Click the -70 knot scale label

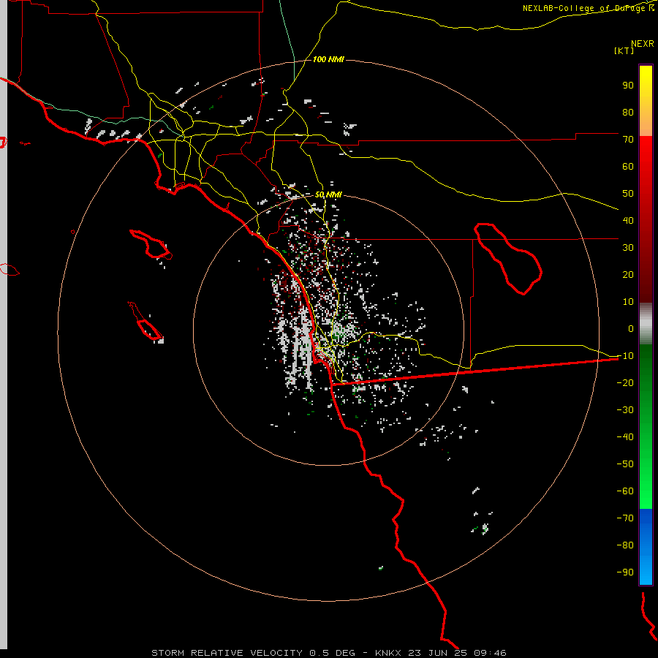coord(625,518)
